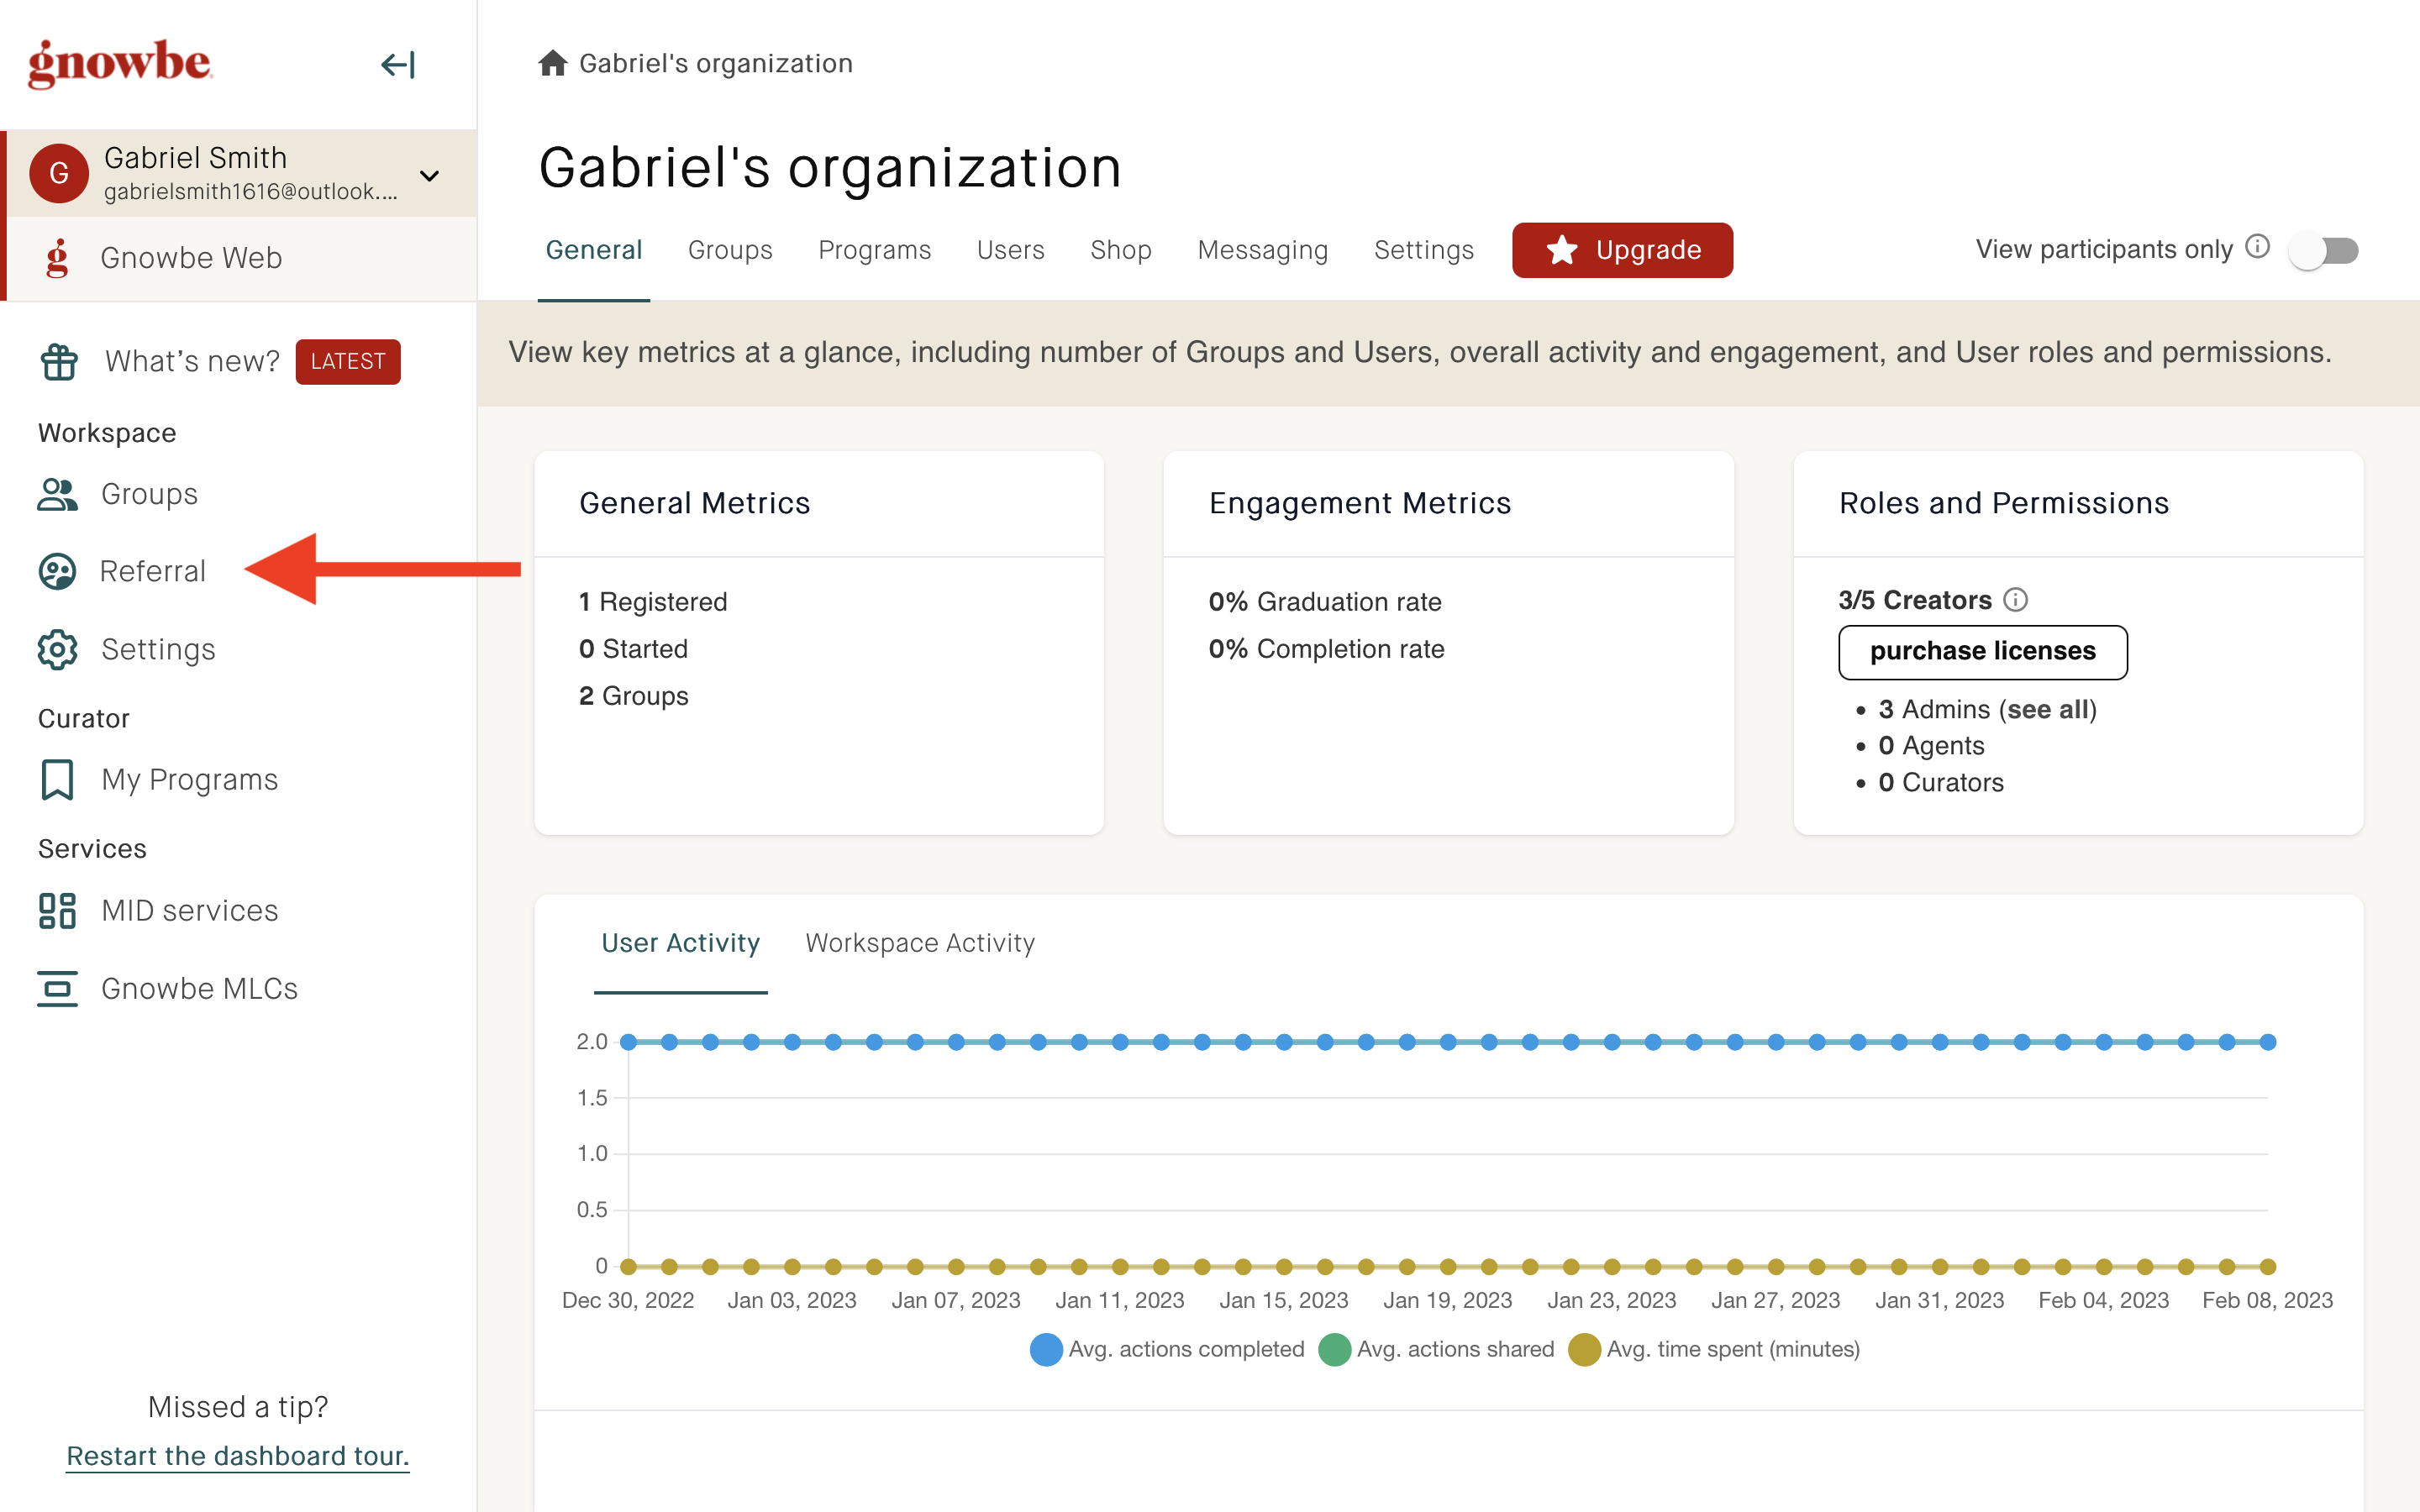The width and height of the screenshot is (2420, 1512).
Task: Select the User Activity chart tab
Action: pyautogui.click(x=681, y=943)
